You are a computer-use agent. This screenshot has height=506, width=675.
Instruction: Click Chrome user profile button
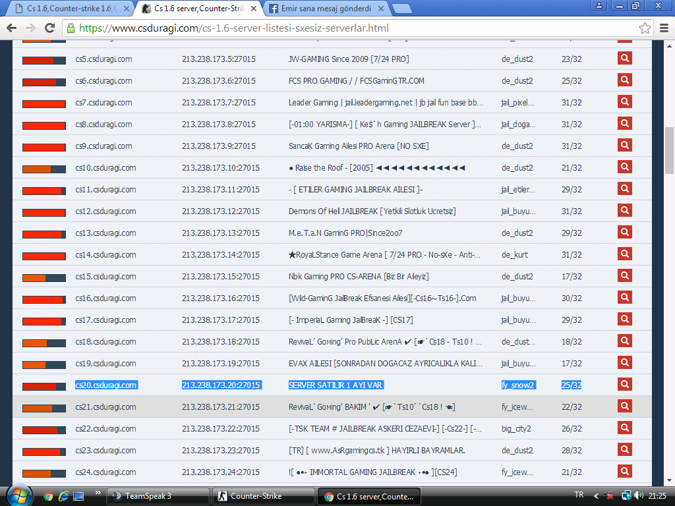(599, 5)
